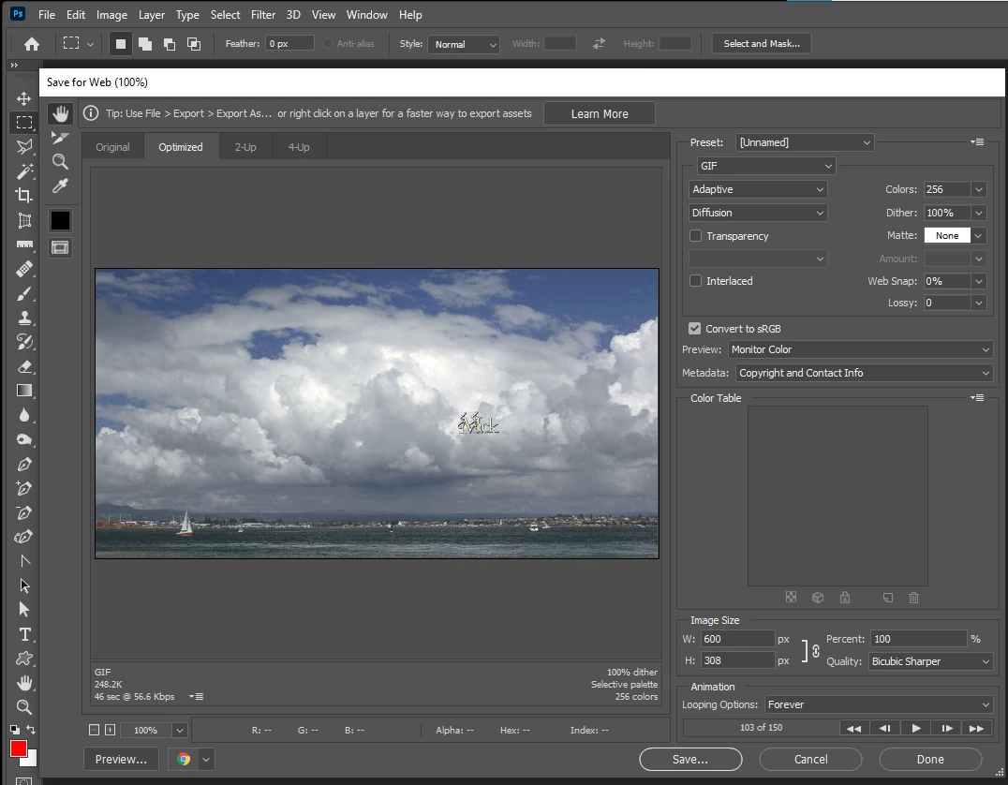Enable the Transparency checkbox
The image size is (1008, 785).
(696, 236)
